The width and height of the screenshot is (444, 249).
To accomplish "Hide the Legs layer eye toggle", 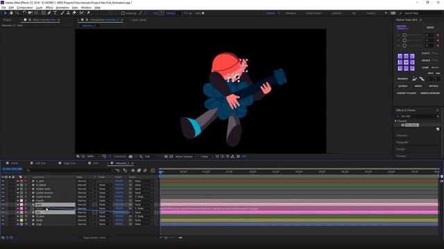I will (x=3, y=224).
